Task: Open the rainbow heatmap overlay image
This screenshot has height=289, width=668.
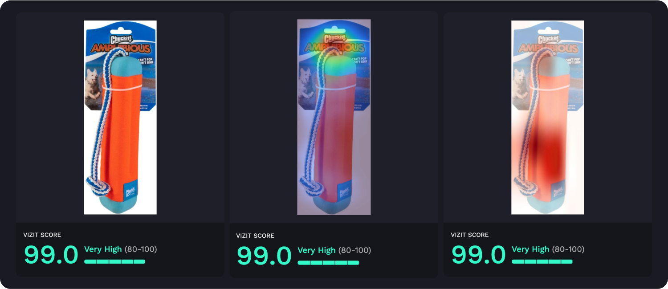Action: 334,118
